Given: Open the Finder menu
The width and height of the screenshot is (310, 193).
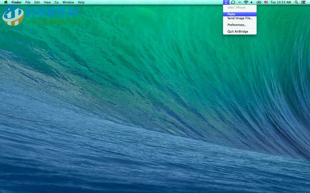Looking at the screenshot, I should click(x=16, y=2).
